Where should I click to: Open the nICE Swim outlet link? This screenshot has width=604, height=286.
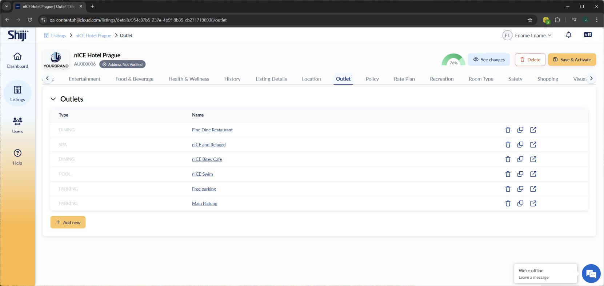tap(202, 174)
